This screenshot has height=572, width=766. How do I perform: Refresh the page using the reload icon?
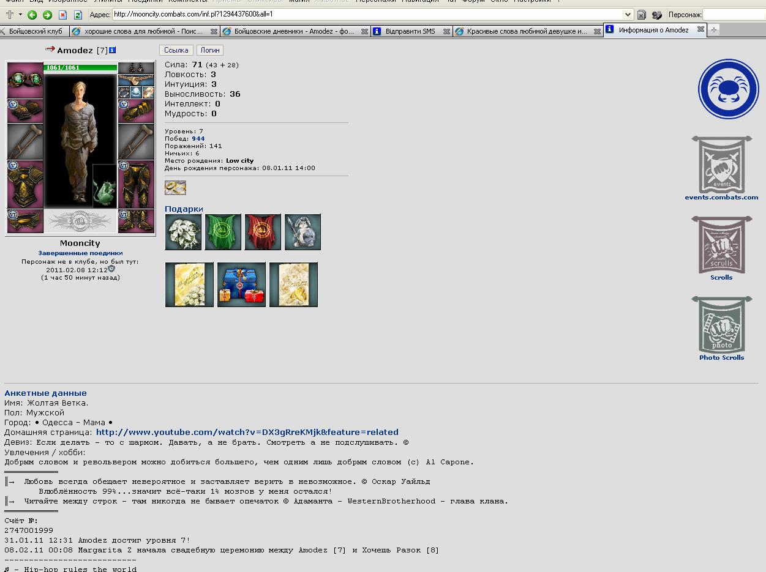tap(78, 15)
